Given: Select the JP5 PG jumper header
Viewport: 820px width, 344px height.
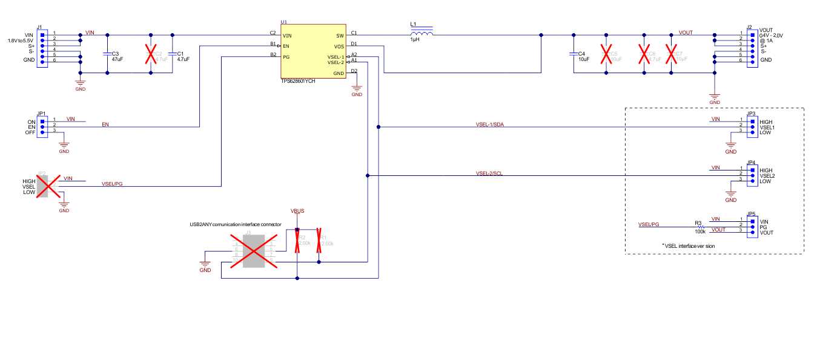Looking at the screenshot, I should point(752,226).
